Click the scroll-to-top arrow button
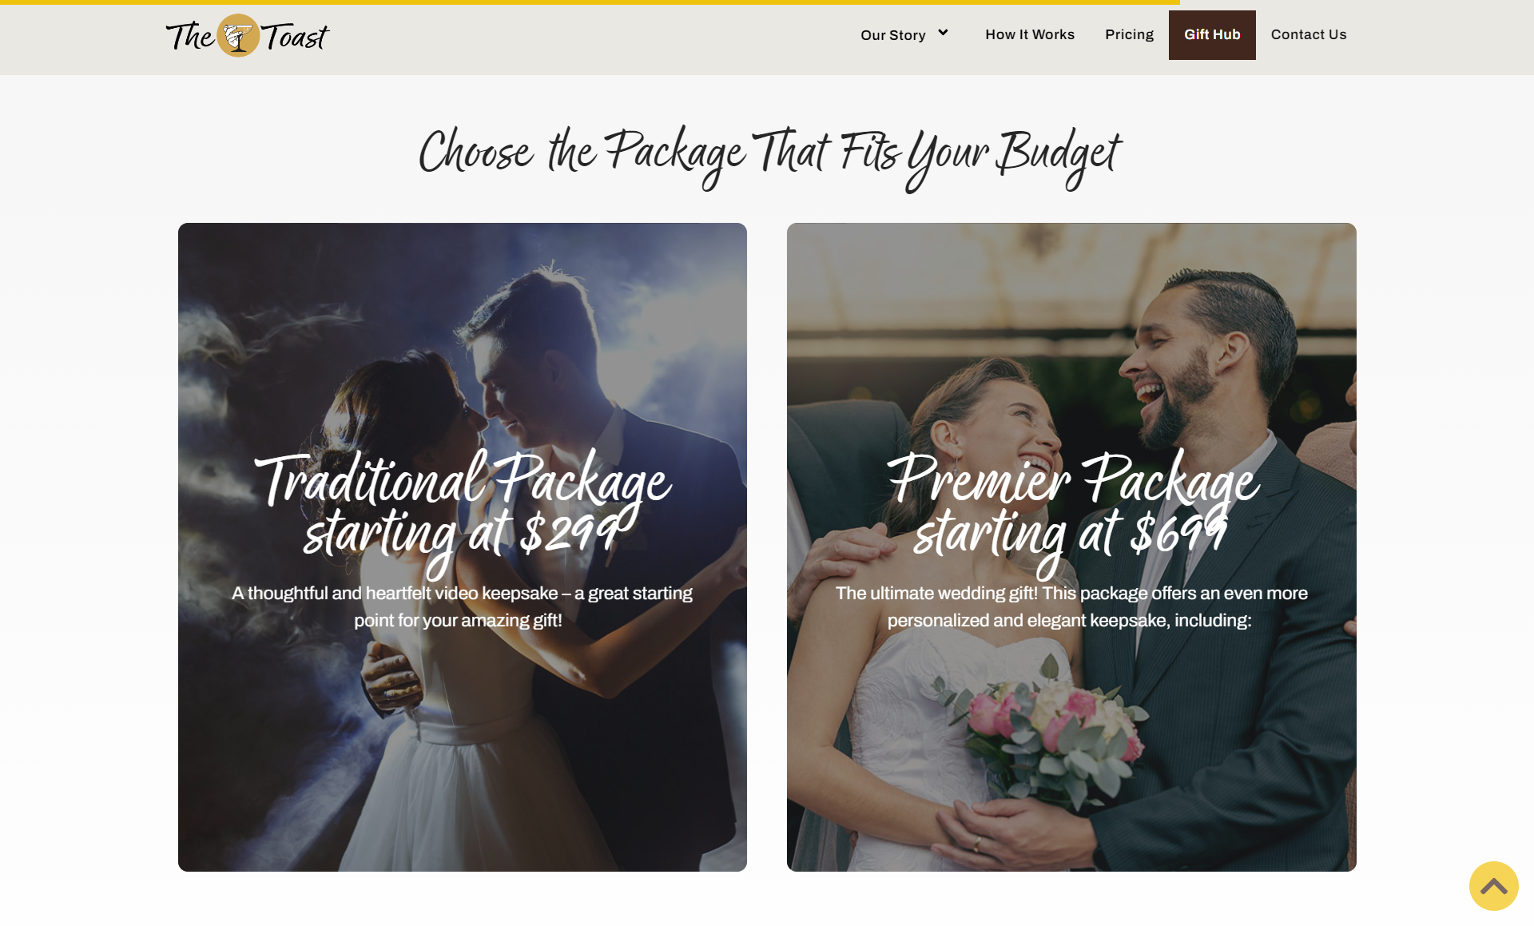1534x926 pixels. pyautogui.click(x=1493, y=885)
